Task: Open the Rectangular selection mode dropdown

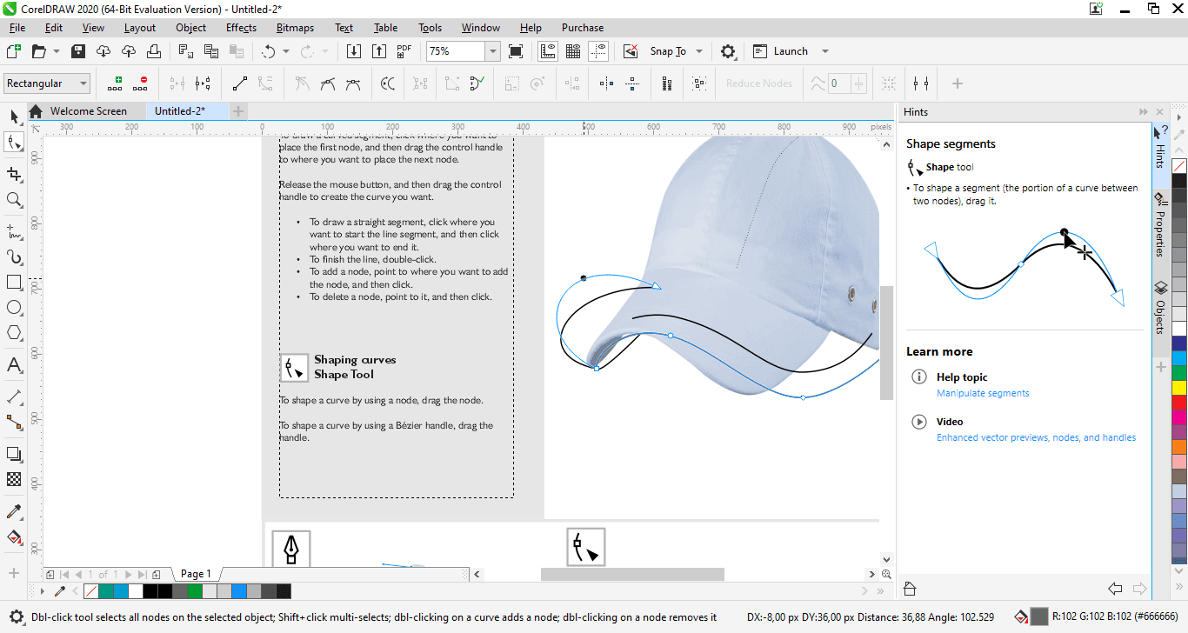Action: pyautogui.click(x=83, y=83)
